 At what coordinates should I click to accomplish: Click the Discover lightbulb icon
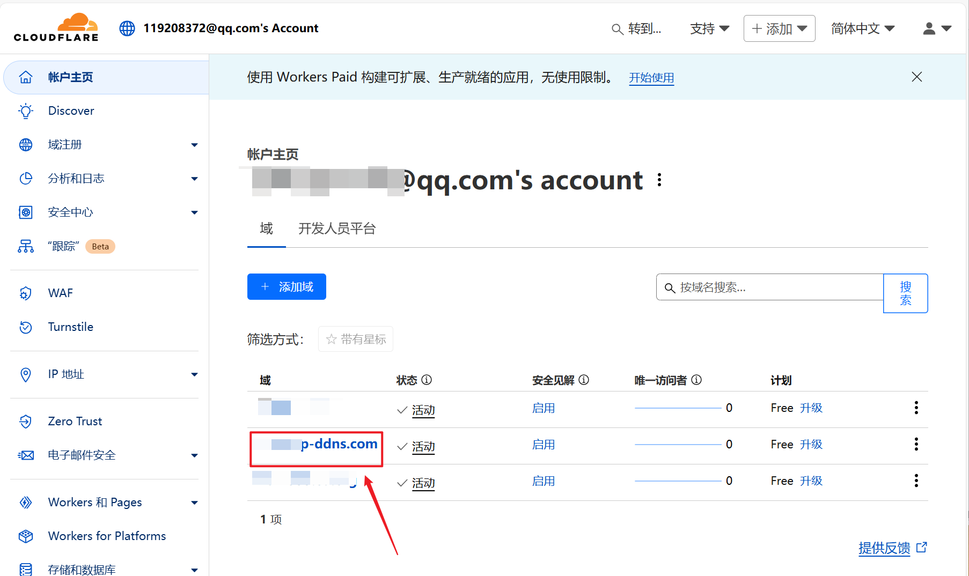pyautogui.click(x=26, y=111)
